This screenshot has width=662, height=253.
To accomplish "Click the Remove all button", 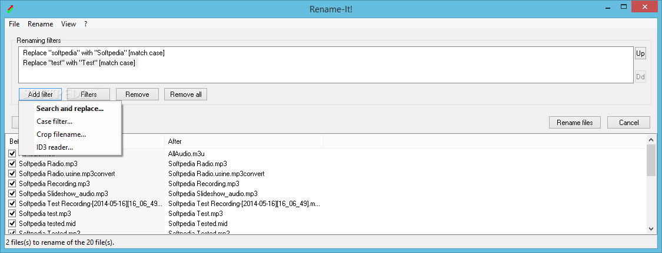I will tap(186, 95).
